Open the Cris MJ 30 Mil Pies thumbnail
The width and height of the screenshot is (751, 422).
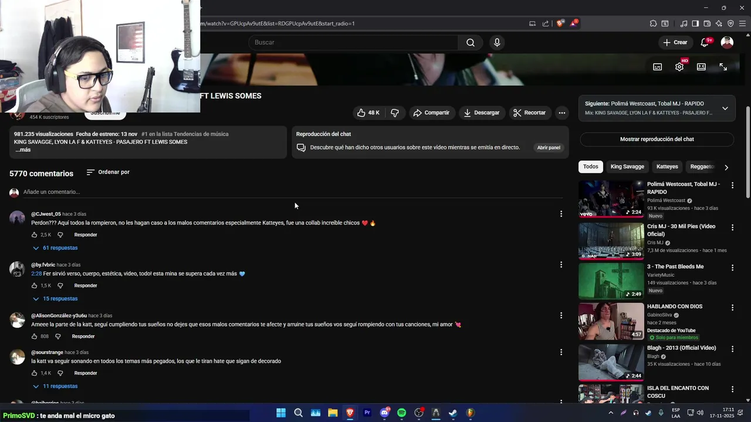click(x=611, y=240)
